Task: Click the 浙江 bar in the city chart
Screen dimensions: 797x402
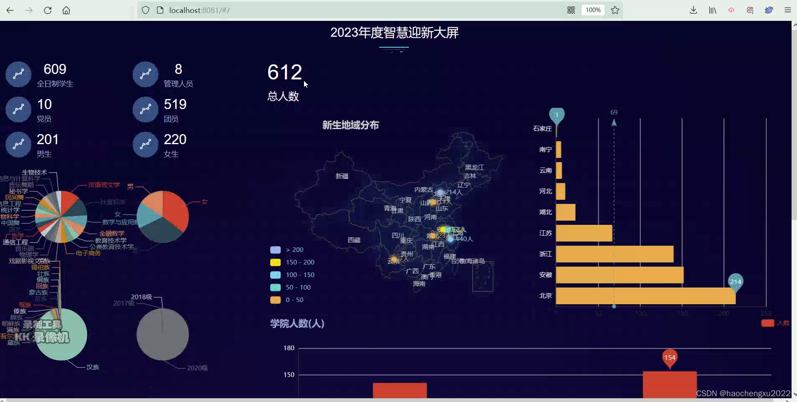Action: (615, 254)
